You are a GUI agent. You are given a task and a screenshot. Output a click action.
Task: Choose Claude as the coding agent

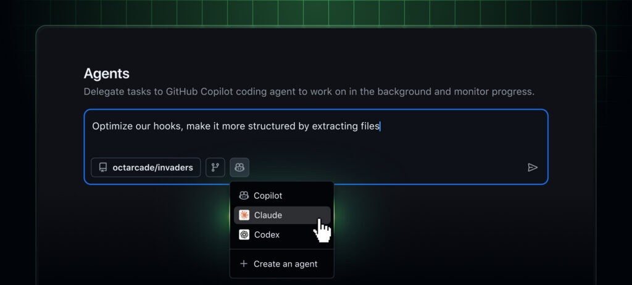coord(268,215)
